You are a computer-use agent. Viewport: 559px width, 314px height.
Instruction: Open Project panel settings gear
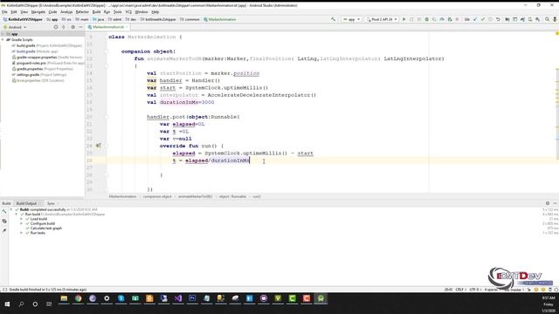pyautogui.click(x=73, y=27)
